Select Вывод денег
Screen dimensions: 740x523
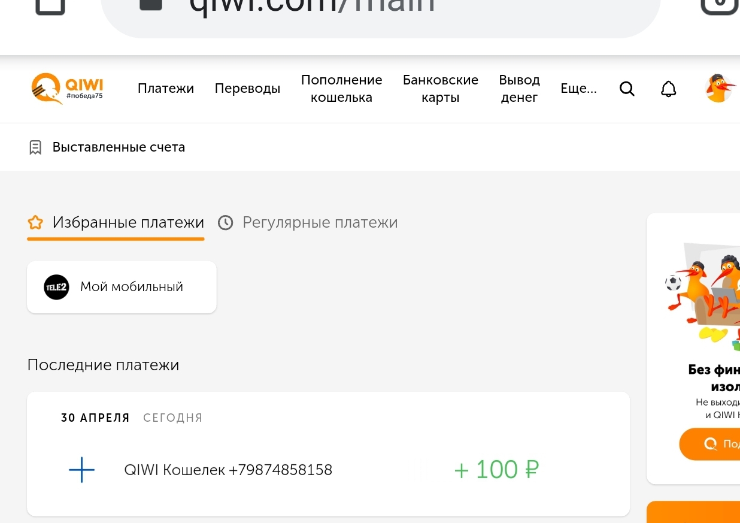[519, 89]
